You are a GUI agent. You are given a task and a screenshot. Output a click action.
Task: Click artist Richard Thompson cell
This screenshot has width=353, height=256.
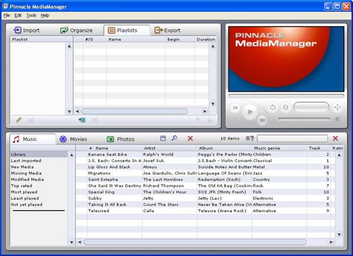tap(163, 186)
